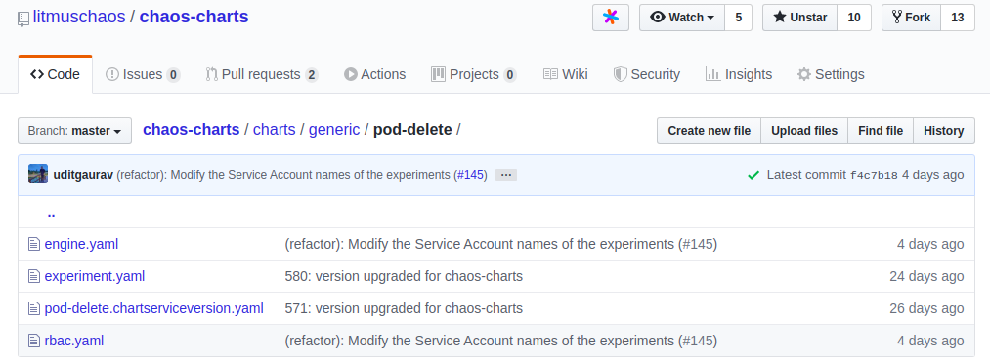Click '26 days ago' timestamp

tap(926, 308)
